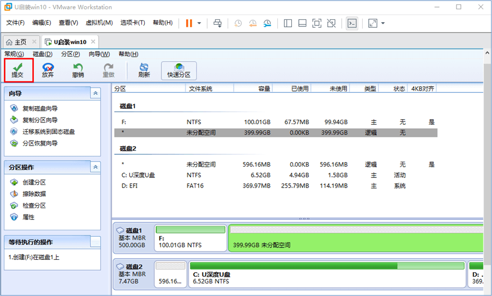
Task: Click the send Ctrl+Alt+Del VMware icon
Action: (x=217, y=23)
